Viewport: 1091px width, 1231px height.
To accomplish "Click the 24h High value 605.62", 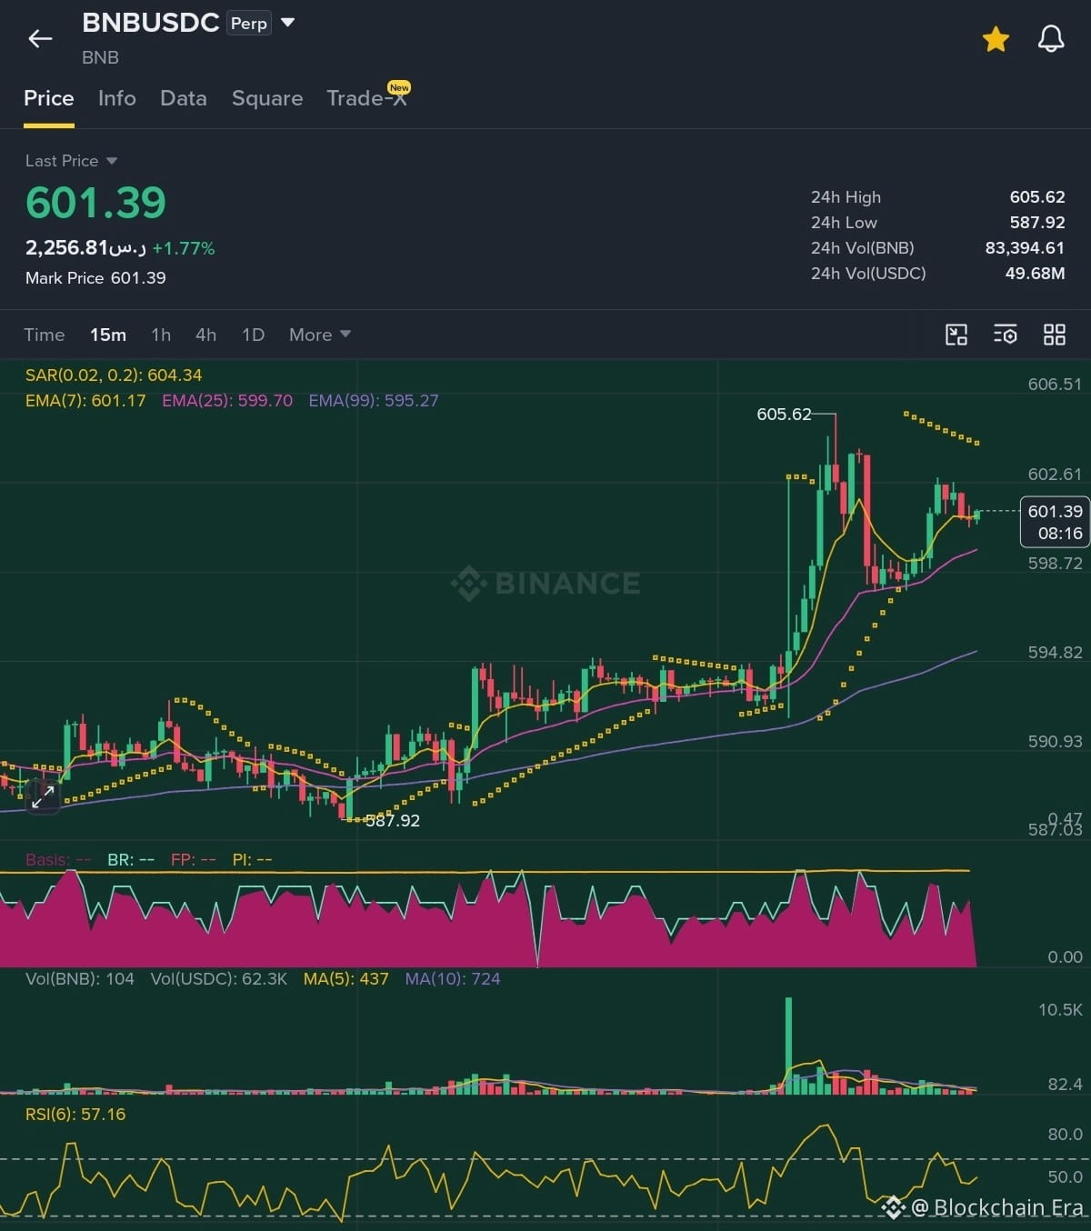I will point(1037,197).
